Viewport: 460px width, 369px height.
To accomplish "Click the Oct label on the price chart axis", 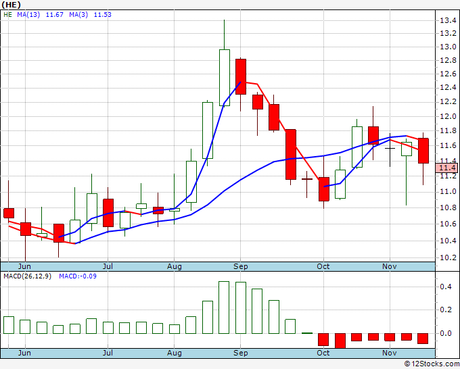I will [323, 266].
